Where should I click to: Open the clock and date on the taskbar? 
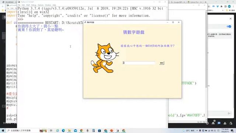[225, 130]
